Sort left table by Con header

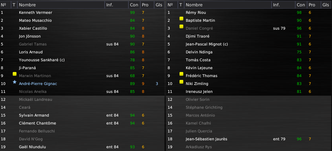(x=134, y=5)
